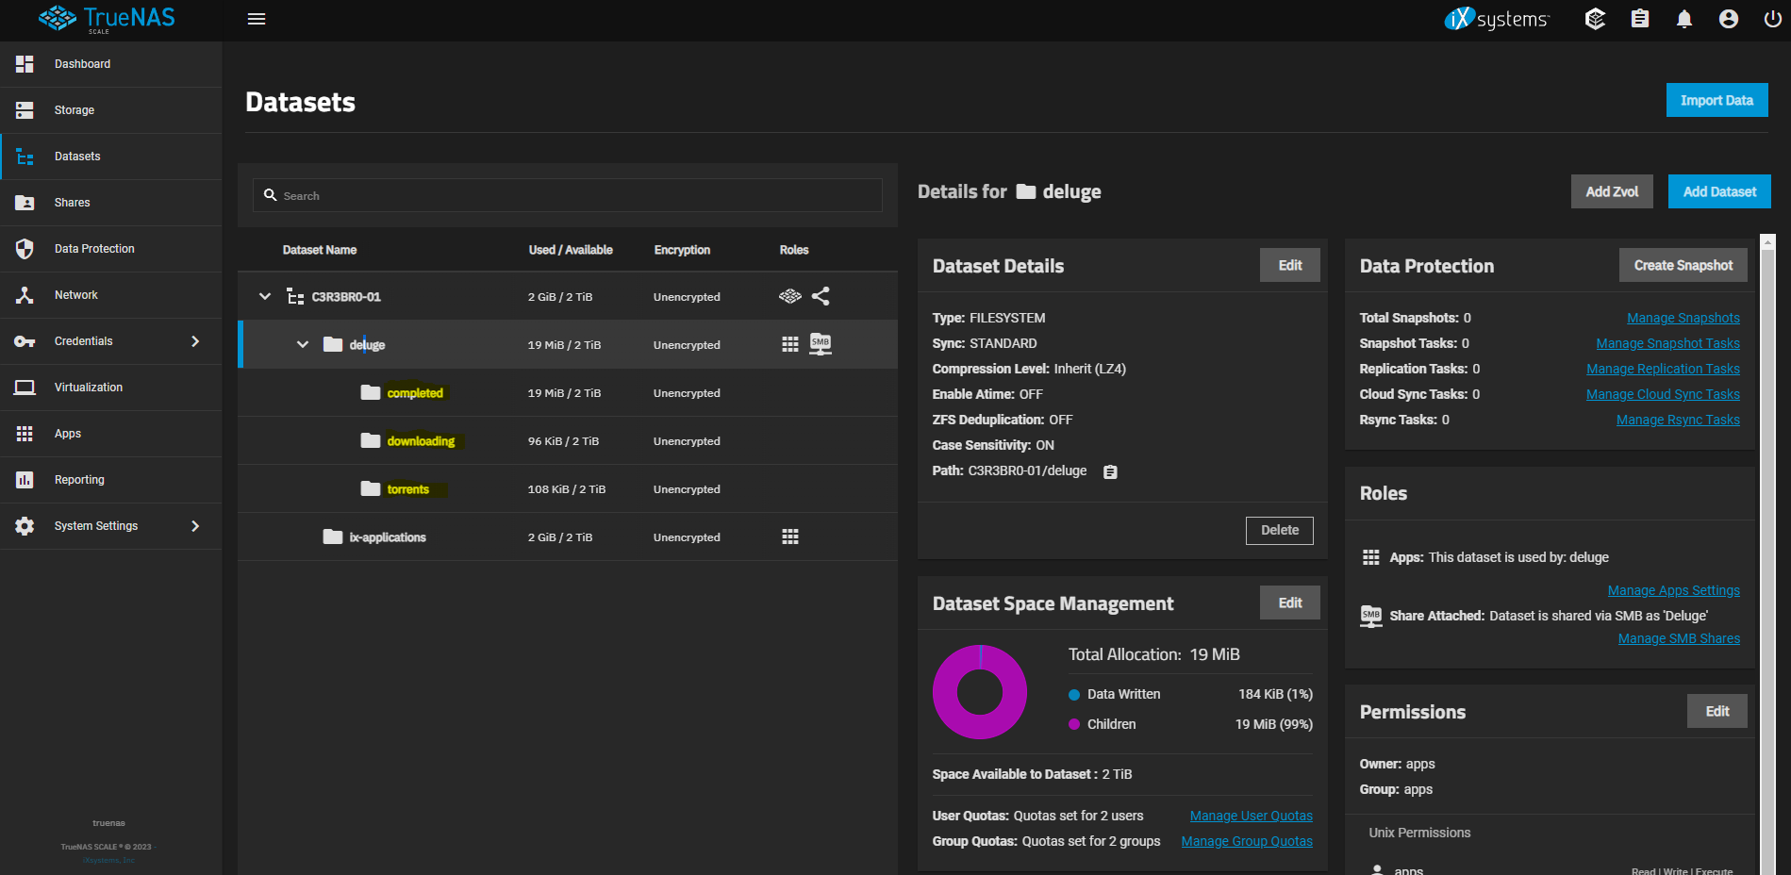Open Manage Cloud Sync Tasks link

(1663, 394)
